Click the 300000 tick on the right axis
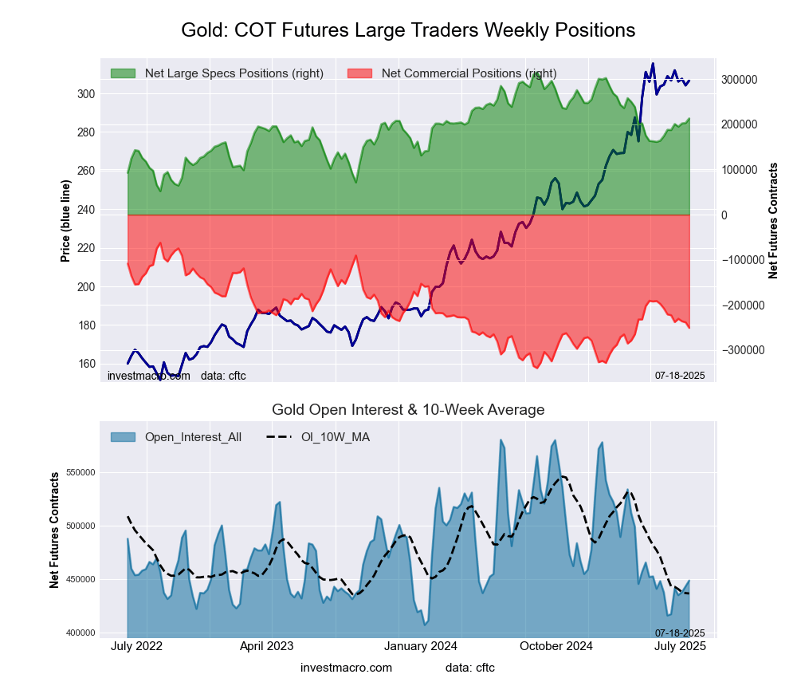This screenshot has width=797, height=686. (739, 80)
